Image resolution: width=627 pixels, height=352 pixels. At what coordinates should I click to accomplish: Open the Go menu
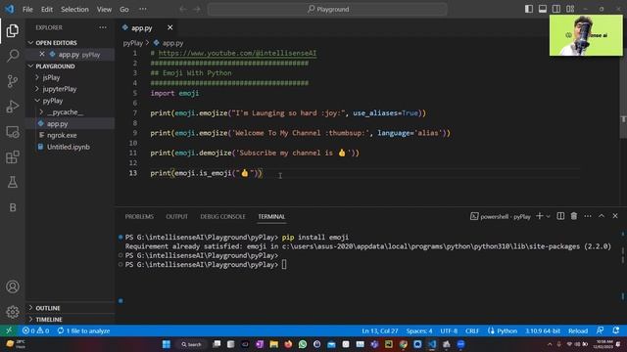(x=124, y=9)
